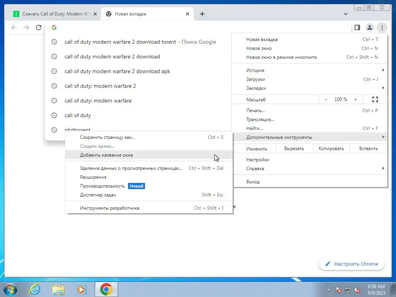Choose Новое окно in the Chrome menu

coord(310,48)
